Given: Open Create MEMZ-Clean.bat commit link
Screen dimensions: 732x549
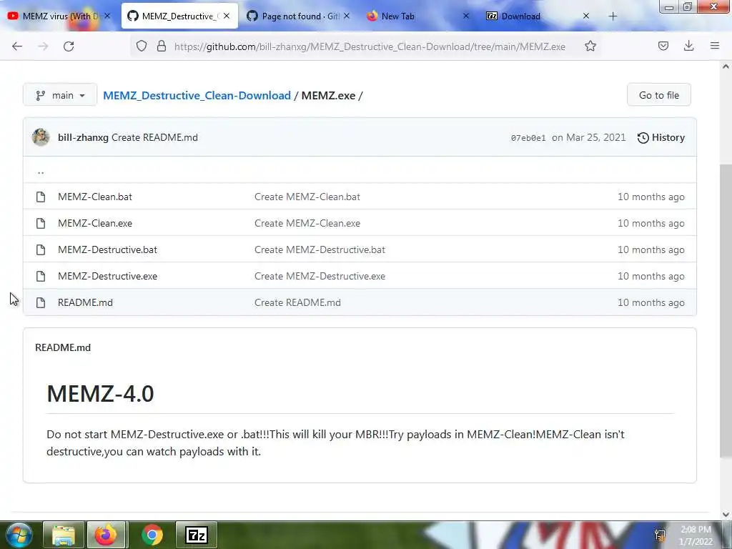Looking at the screenshot, I should pos(307,197).
